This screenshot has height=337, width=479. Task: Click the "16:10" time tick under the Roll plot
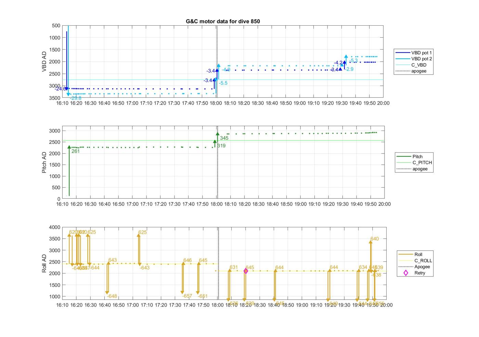click(x=62, y=305)
